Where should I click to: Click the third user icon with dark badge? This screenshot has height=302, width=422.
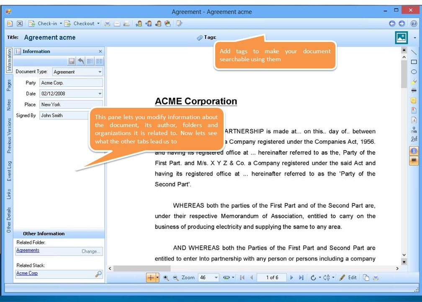pos(158,24)
